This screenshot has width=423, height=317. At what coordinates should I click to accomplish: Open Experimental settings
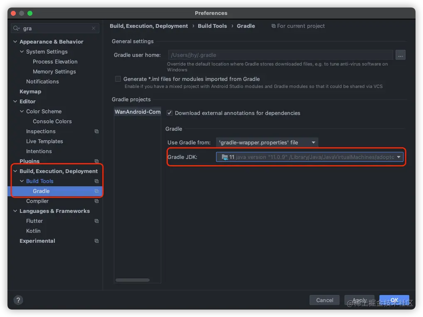point(37,241)
